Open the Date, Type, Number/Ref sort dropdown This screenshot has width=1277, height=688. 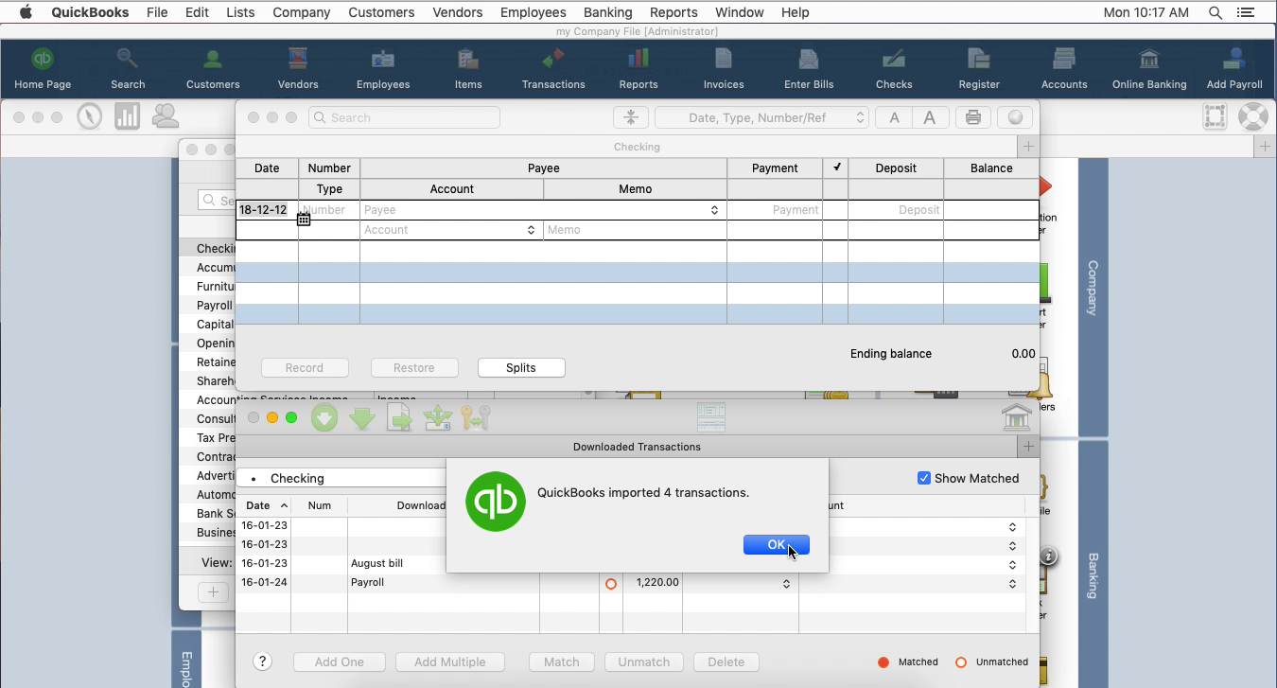pyautogui.click(x=761, y=117)
